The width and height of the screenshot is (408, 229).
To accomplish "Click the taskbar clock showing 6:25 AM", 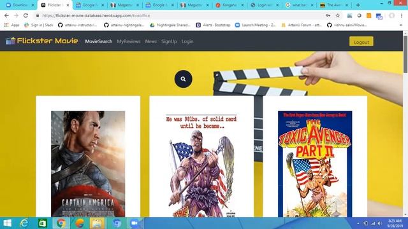I will coord(395,223).
